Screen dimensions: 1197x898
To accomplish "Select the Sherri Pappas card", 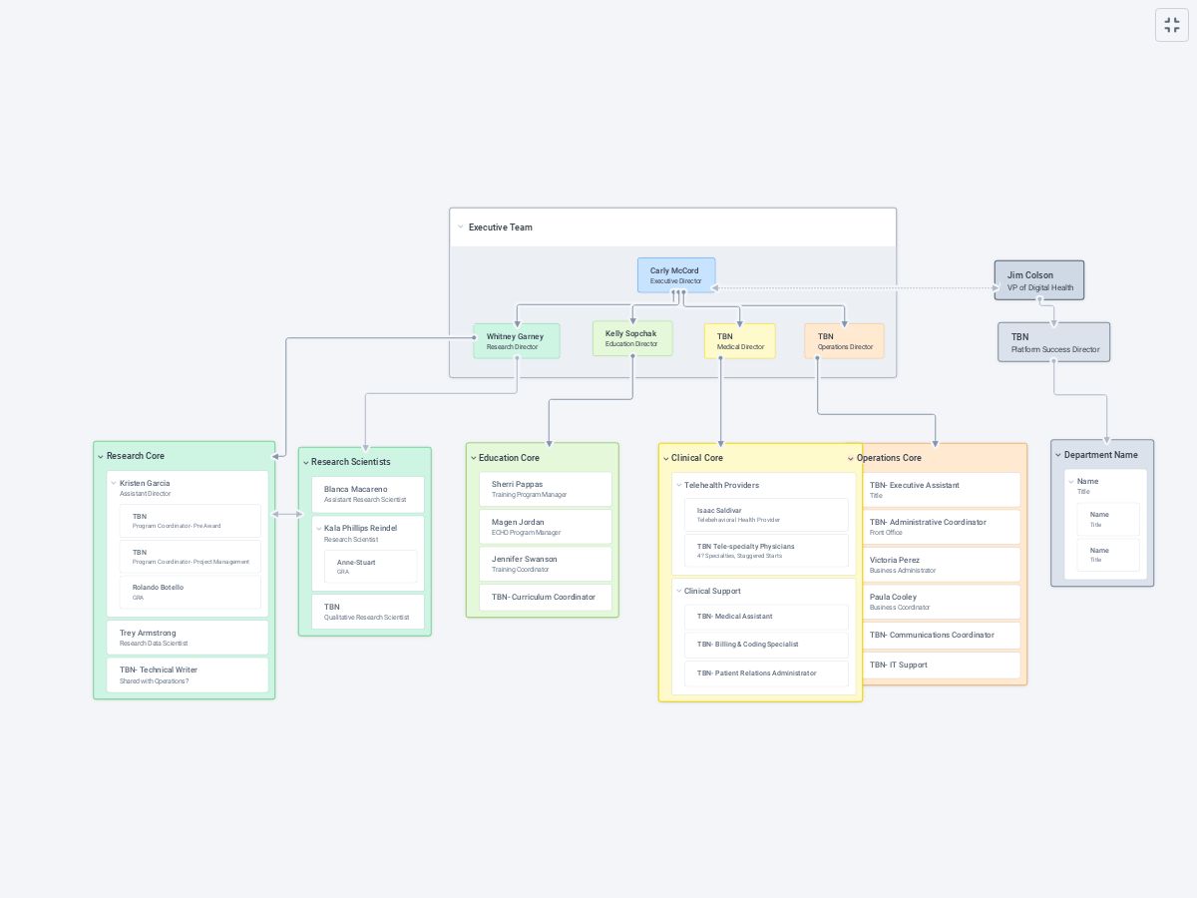I will [546, 489].
